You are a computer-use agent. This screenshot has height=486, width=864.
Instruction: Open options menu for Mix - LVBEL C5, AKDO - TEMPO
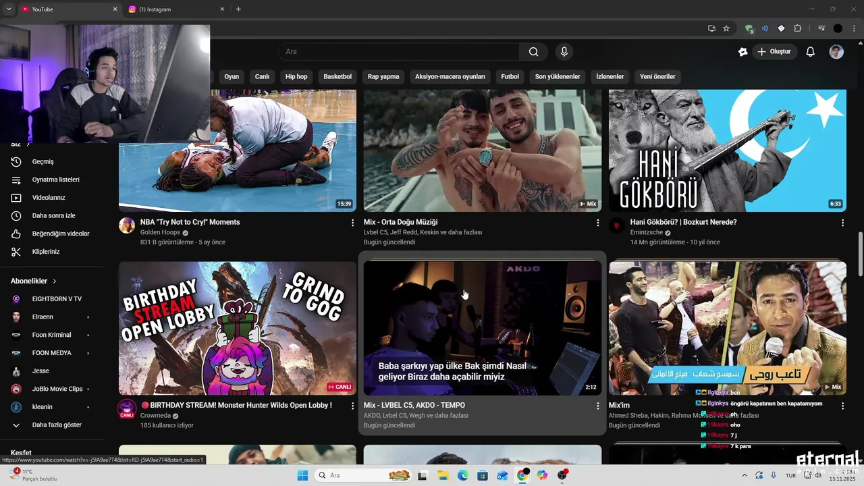click(x=597, y=406)
